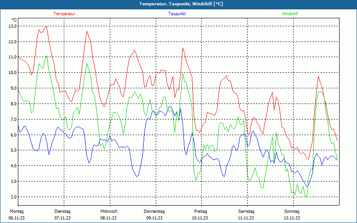Click the 6,0 y-axis value
The width and height of the screenshot is (357, 223).
click(x=14, y=135)
